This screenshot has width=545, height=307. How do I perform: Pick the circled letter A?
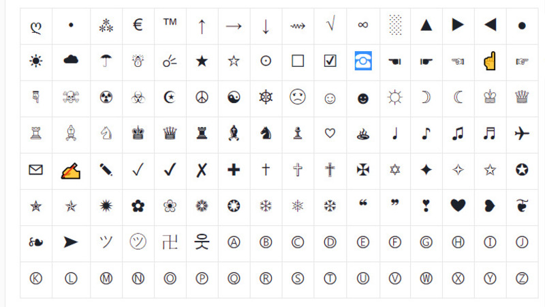[x=234, y=242]
